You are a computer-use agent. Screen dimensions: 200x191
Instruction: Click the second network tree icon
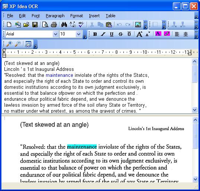click(x=183, y=24)
